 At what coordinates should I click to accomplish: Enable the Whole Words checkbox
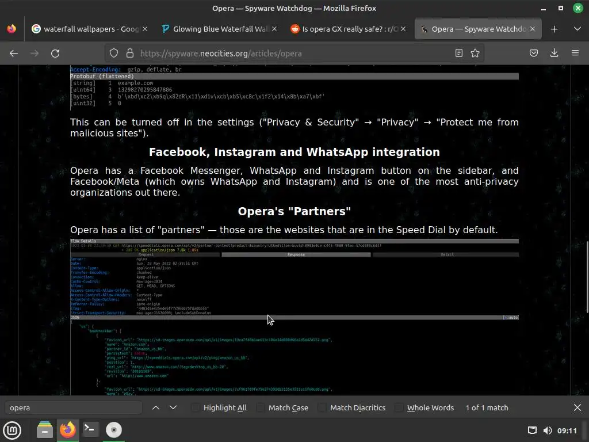(399, 408)
